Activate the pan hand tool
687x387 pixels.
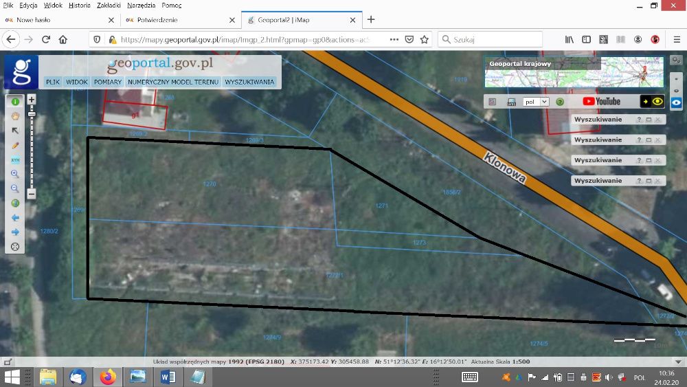pos(15,116)
